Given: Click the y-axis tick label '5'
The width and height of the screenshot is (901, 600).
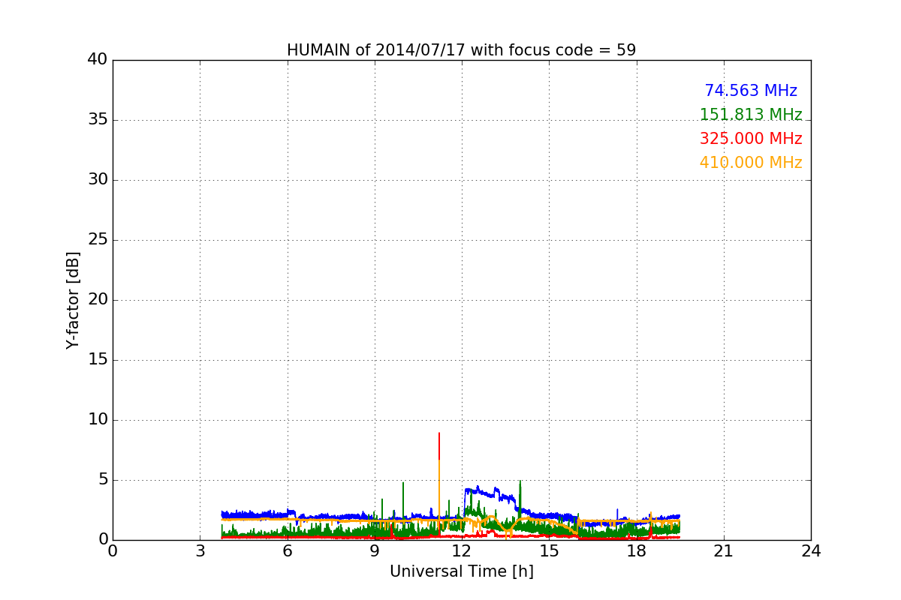Looking at the screenshot, I should pyautogui.click(x=103, y=480).
